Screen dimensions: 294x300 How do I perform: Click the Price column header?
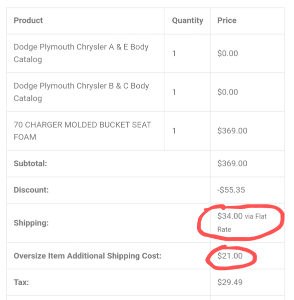click(x=227, y=20)
